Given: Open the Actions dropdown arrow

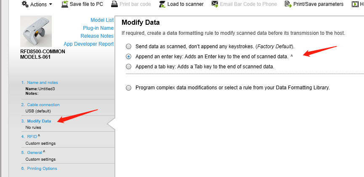Looking at the screenshot, I should point(51,4).
